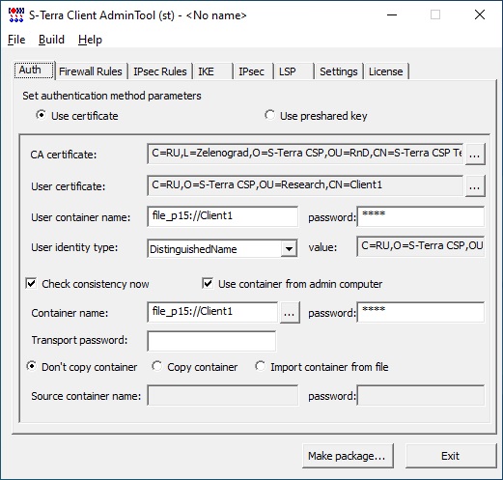Image resolution: width=503 pixels, height=480 pixels.
Task: Browse for the Container name
Action: coord(290,312)
